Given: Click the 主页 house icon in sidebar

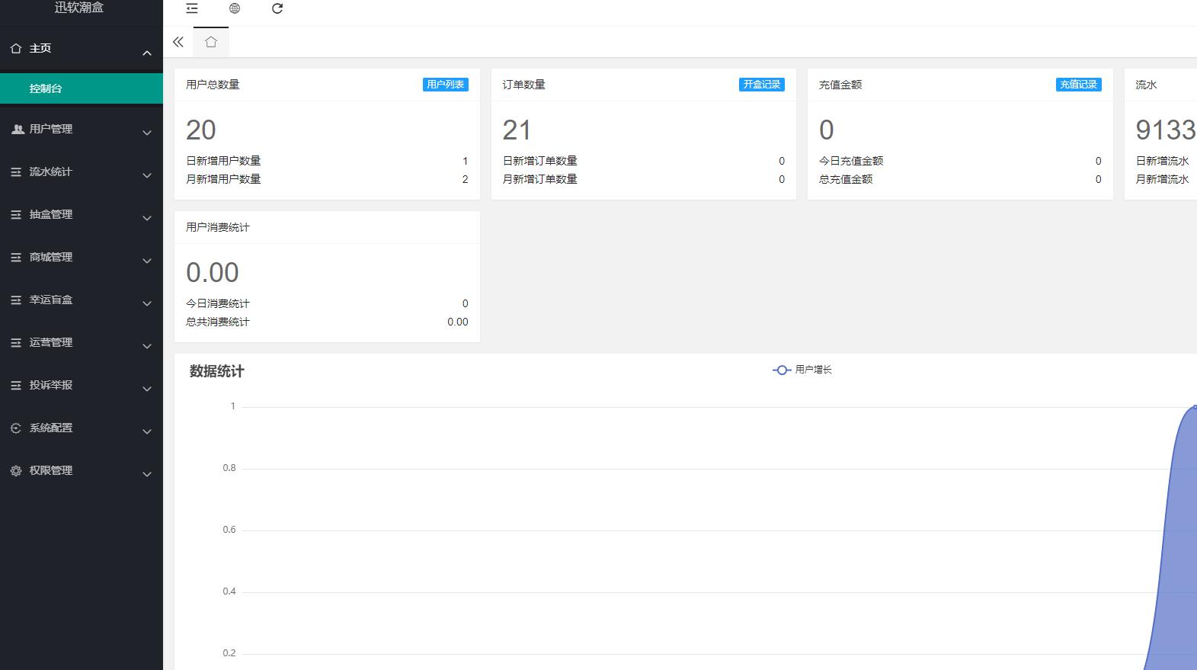Looking at the screenshot, I should click(x=16, y=49).
